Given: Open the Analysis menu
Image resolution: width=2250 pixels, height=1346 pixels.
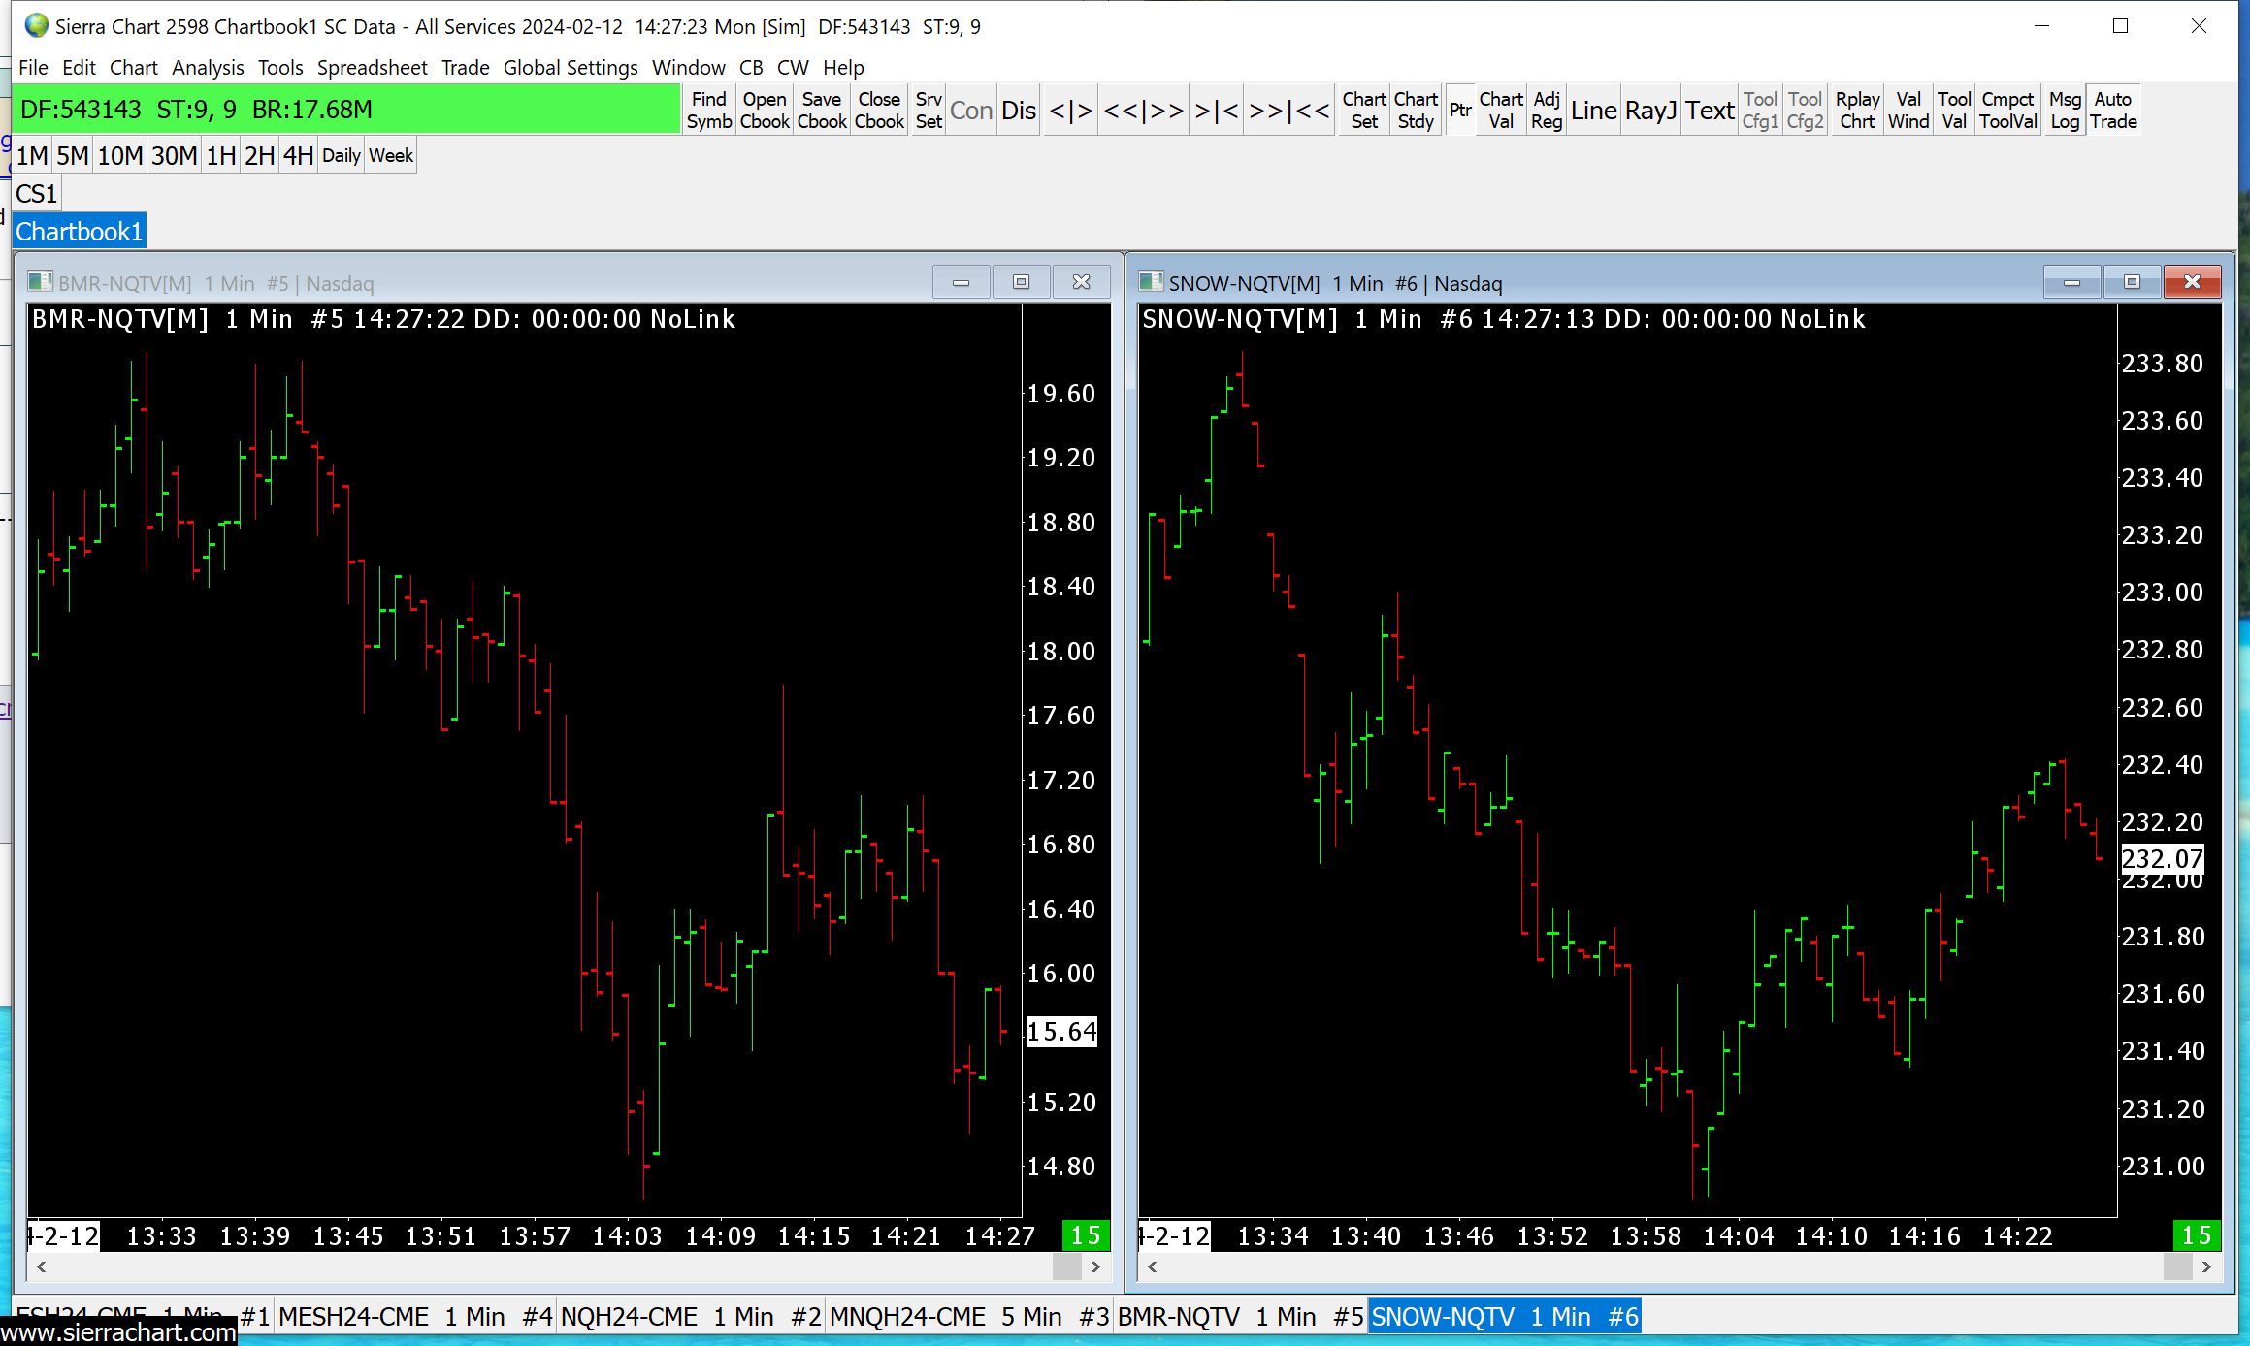Looking at the screenshot, I should [x=208, y=67].
